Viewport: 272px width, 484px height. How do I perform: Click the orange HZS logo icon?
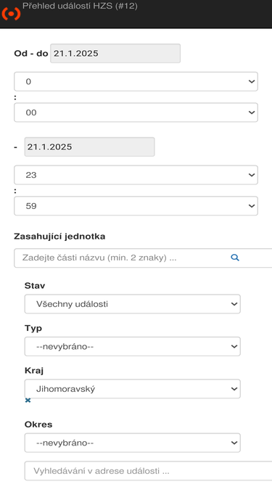pyautogui.click(x=11, y=14)
